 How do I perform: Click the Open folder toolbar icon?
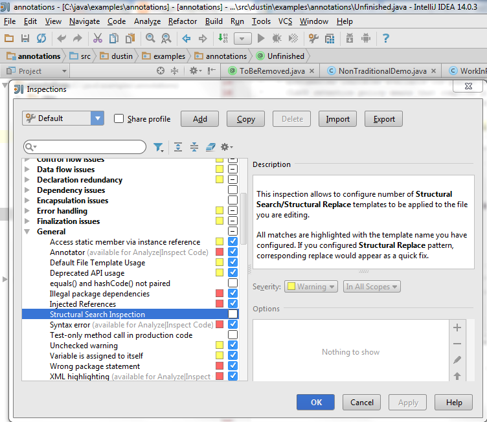point(9,38)
